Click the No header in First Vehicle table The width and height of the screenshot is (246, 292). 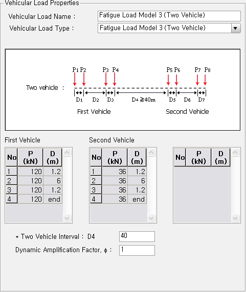(x=12, y=157)
